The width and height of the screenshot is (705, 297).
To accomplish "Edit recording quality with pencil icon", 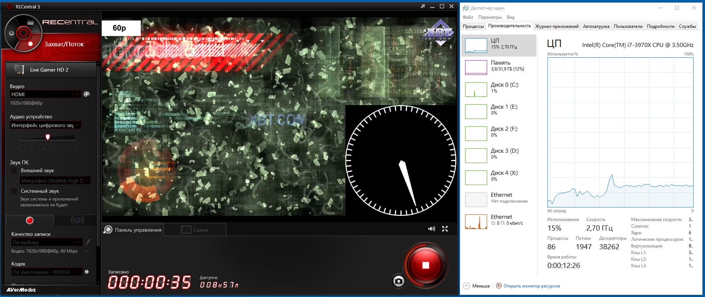I will (88, 242).
